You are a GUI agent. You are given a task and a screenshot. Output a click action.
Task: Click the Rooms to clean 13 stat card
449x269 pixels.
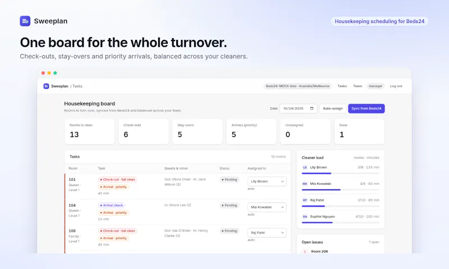(x=90, y=131)
